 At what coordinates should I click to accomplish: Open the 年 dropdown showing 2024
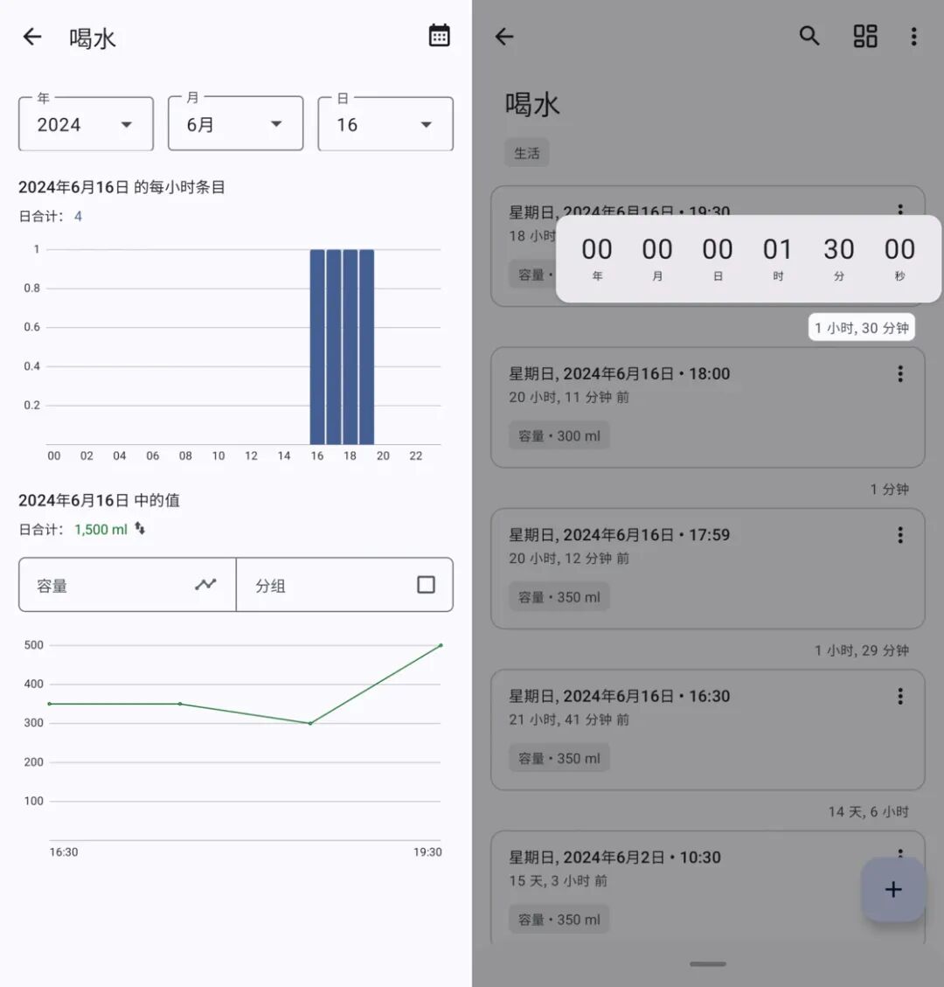pyautogui.click(x=87, y=124)
